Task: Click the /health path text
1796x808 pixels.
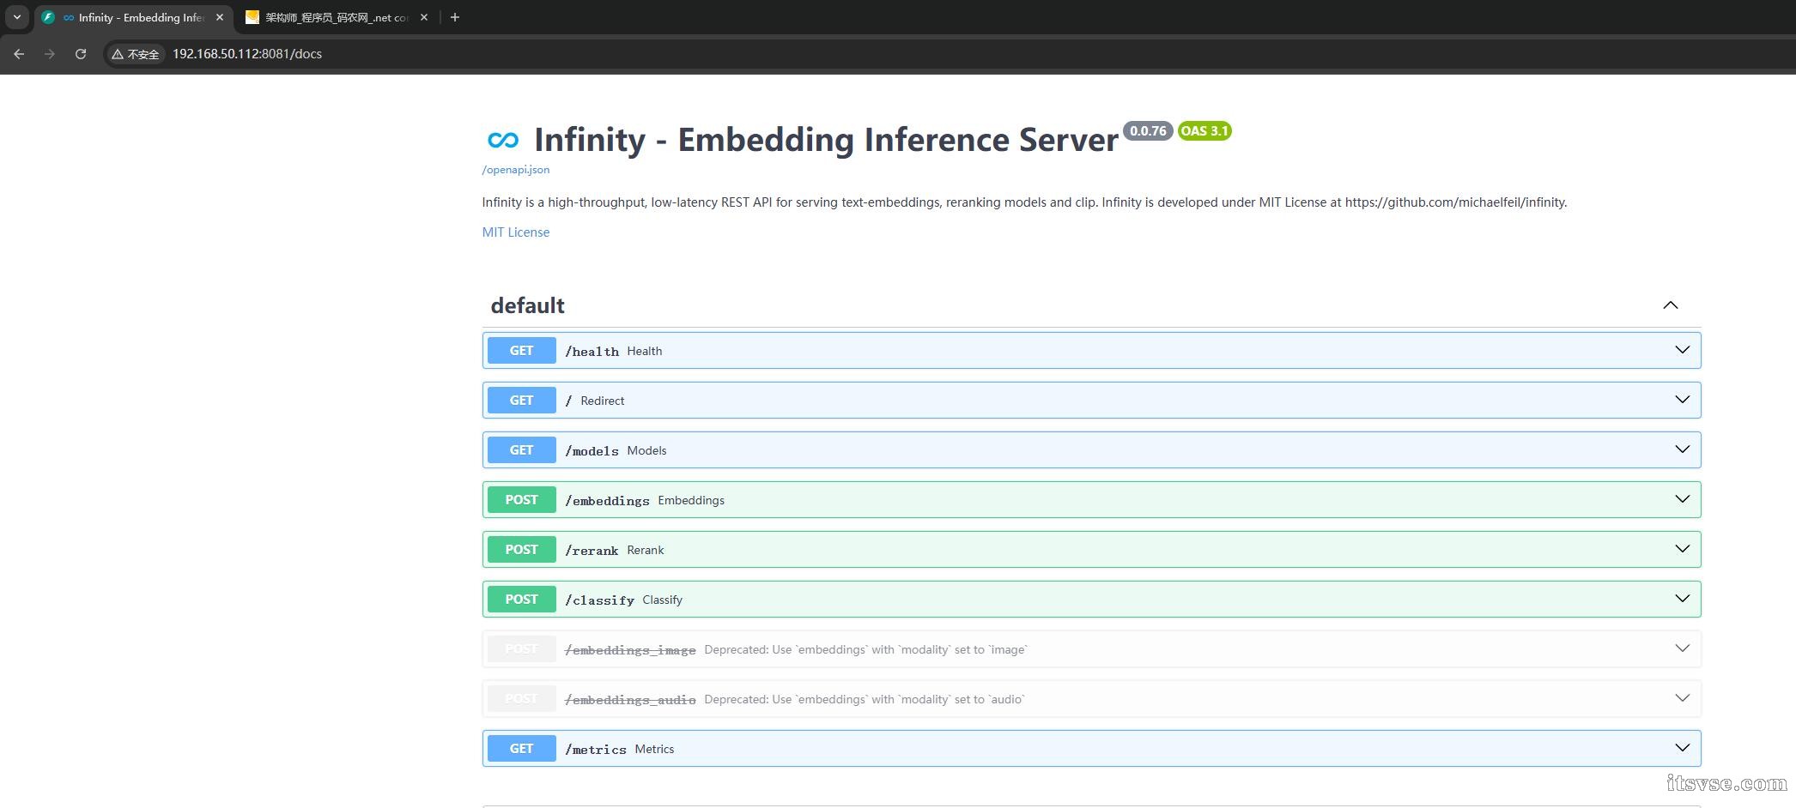Action: 592,352
